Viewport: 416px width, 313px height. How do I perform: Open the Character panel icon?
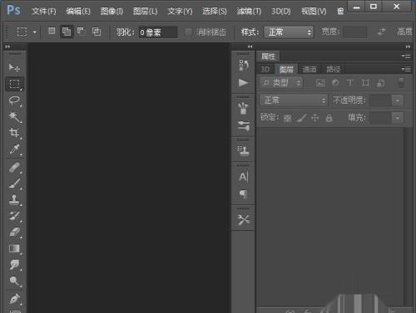pyautogui.click(x=243, y=177)
